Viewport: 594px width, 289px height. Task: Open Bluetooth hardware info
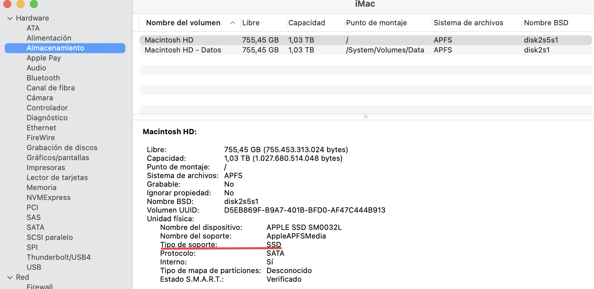click(x=43, y=78)
